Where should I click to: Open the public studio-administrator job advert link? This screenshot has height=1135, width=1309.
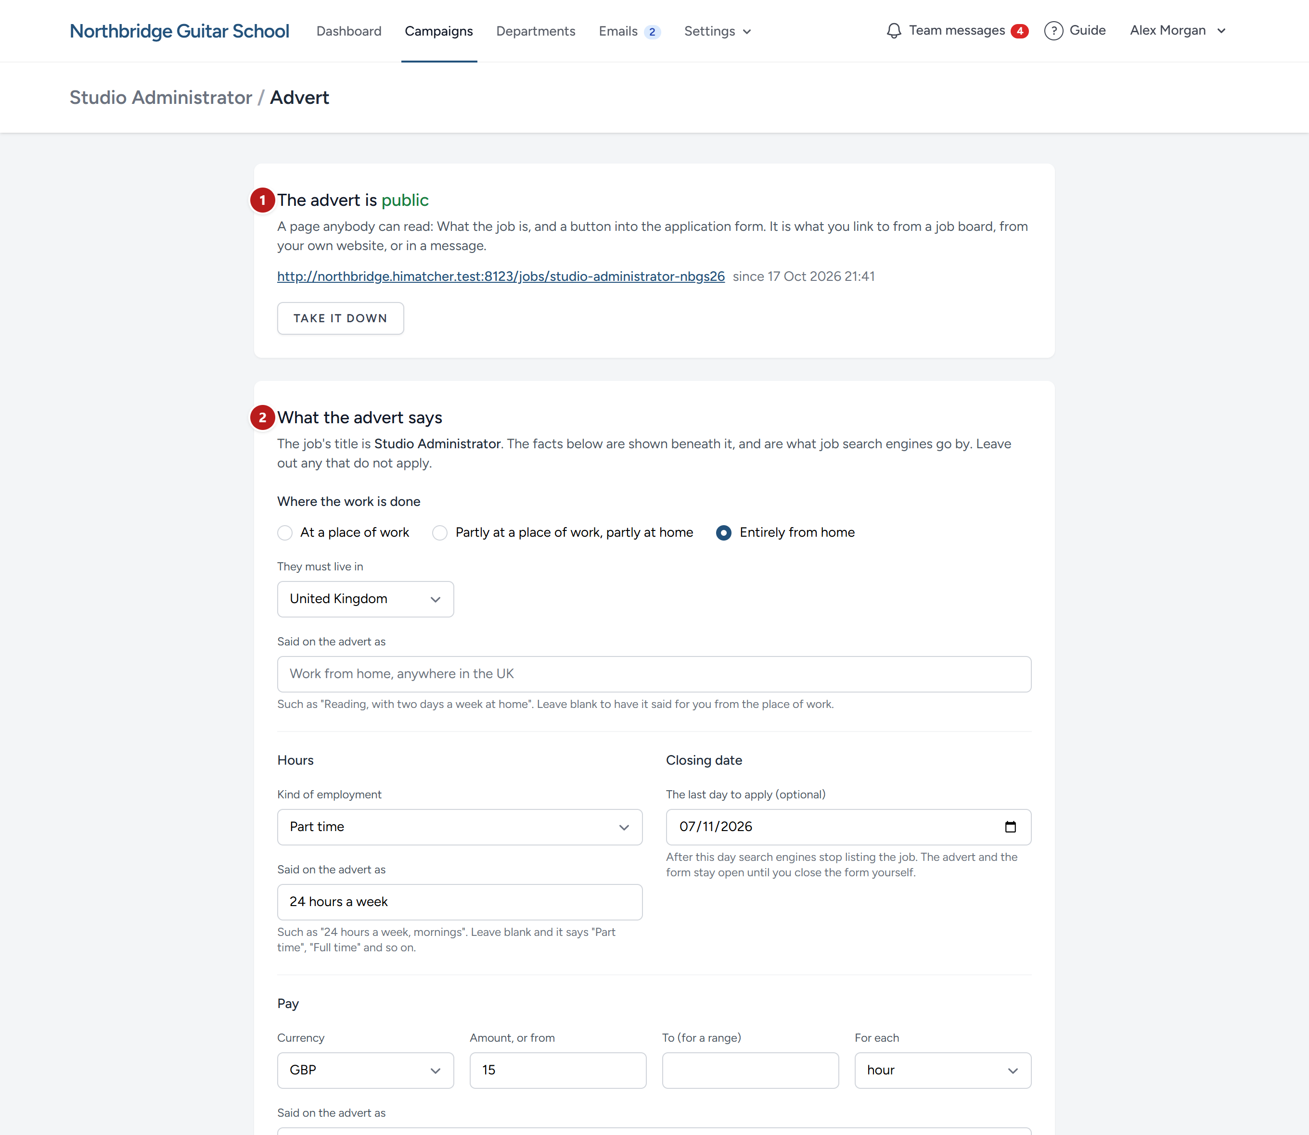(x=501, y=276)
